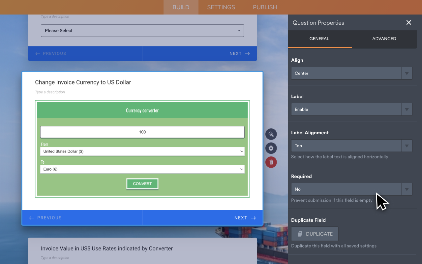Click the amount input containing 100

[142, 132]
